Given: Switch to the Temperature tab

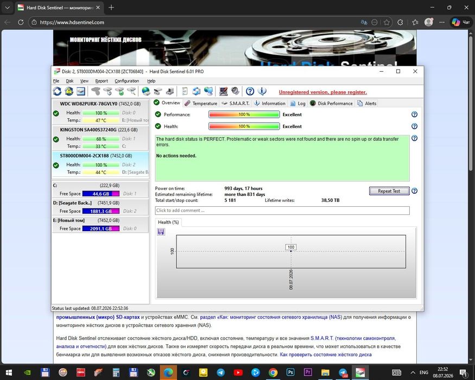Looking at the screenshot, I should [201, 103].
